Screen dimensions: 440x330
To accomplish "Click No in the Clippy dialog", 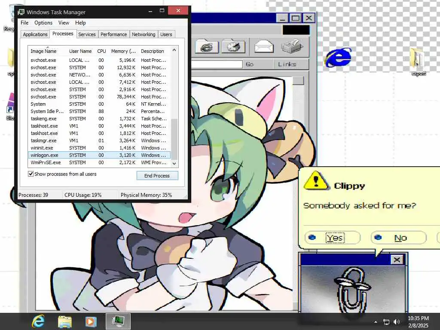I will 399,238.
